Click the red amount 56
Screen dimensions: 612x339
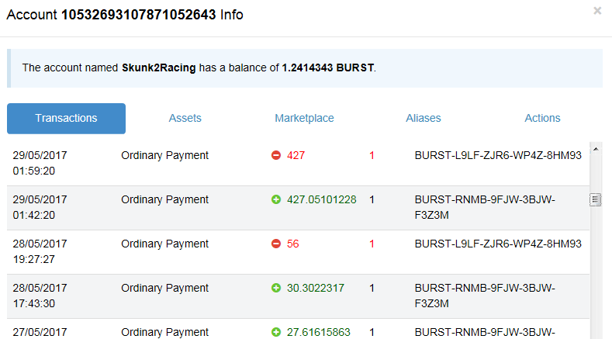pyautogui.click(x=292, y=244)
